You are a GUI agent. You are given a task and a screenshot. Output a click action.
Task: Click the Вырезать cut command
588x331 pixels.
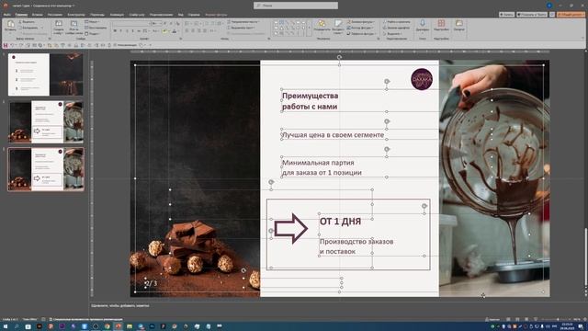[27, 22]
